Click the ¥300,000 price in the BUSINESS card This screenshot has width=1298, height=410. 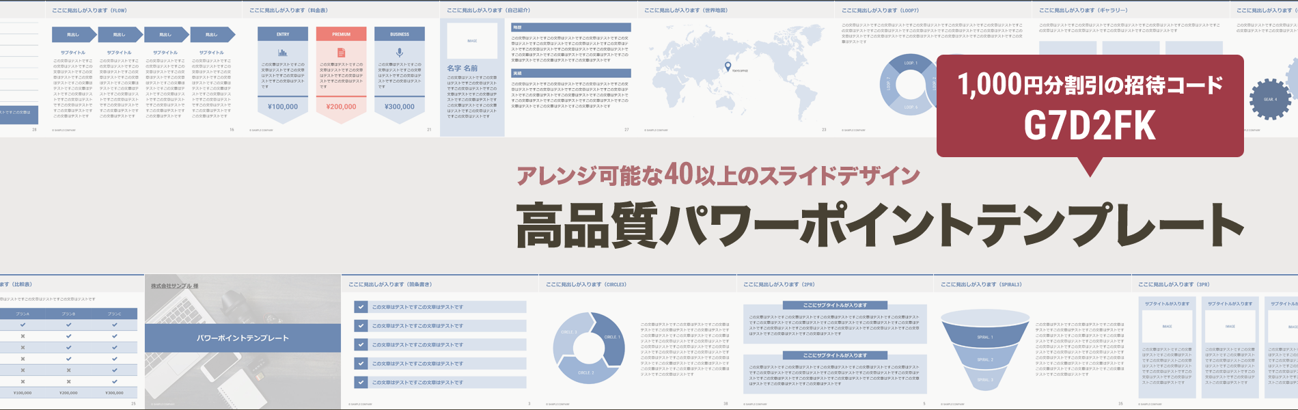pos(400,107)
